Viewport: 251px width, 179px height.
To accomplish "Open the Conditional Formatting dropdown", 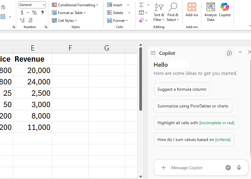I will coord(75,5).
